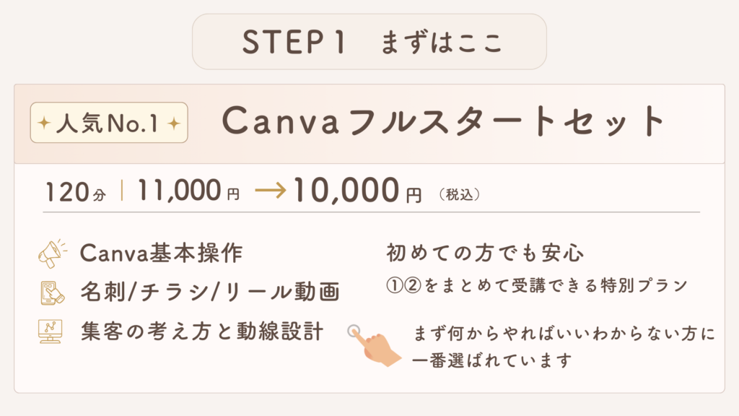Image resolution: width=739 pixels, height=416 pixels.
Task: Click the 120分 duration label
Action: [x=75, y=192]
